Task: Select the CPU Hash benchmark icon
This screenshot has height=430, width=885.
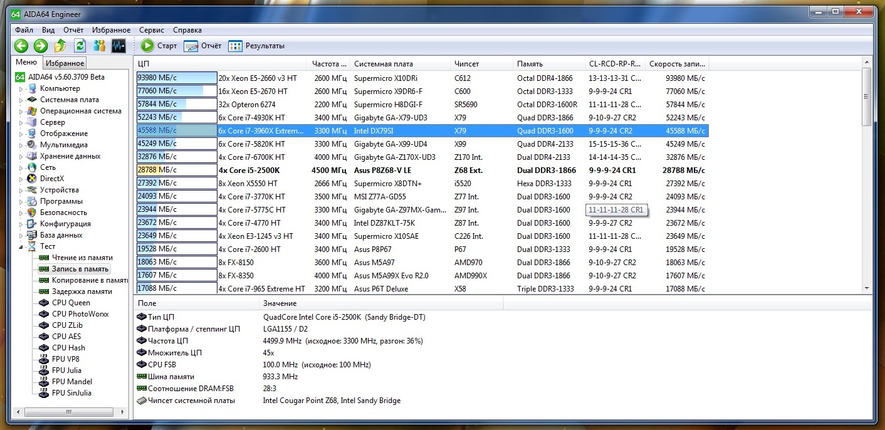Action: tap(44, 348)
